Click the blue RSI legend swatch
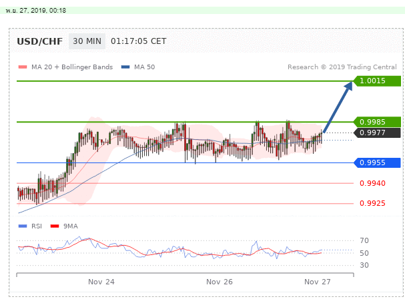Image resolution: width=405 pixels, height=301 pixels. (x=23, y=226)
